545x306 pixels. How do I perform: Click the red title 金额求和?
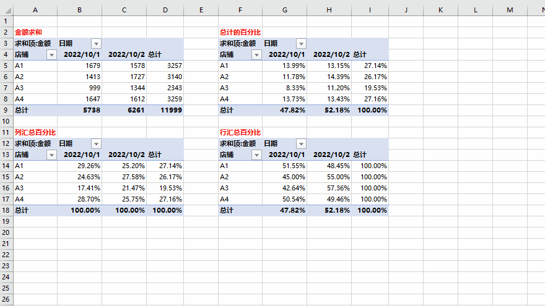click(x=28, y=32)
